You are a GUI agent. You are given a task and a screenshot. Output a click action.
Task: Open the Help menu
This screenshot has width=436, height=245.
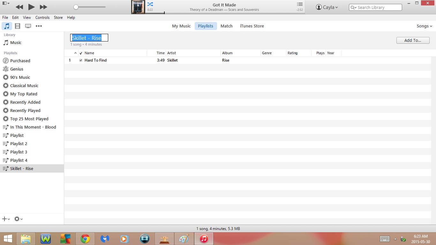click(x=71, y=18)
